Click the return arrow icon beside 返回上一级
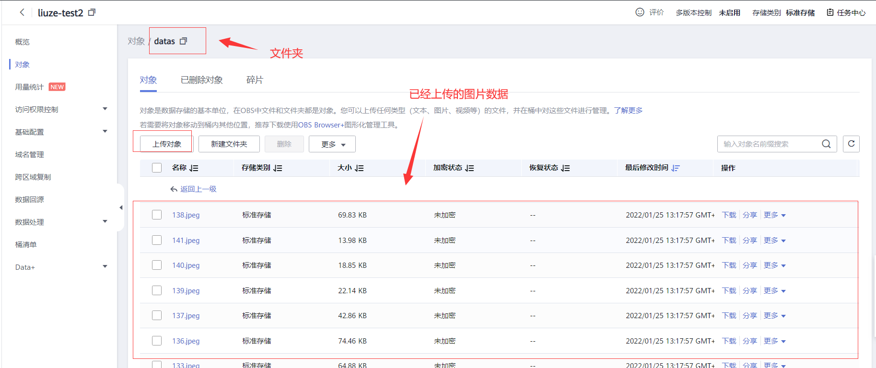This screenshot has height=368, width=876. pos(174,189)
